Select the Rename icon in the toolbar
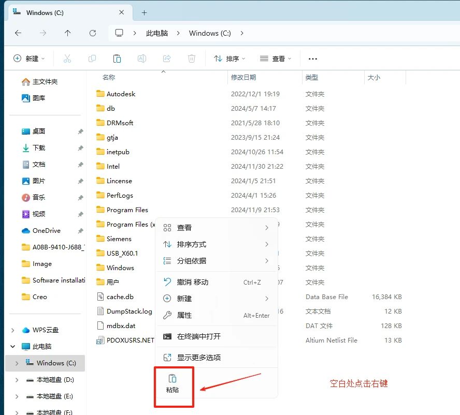Viewport: 460px width, 415px height. [x=141, y=58]
